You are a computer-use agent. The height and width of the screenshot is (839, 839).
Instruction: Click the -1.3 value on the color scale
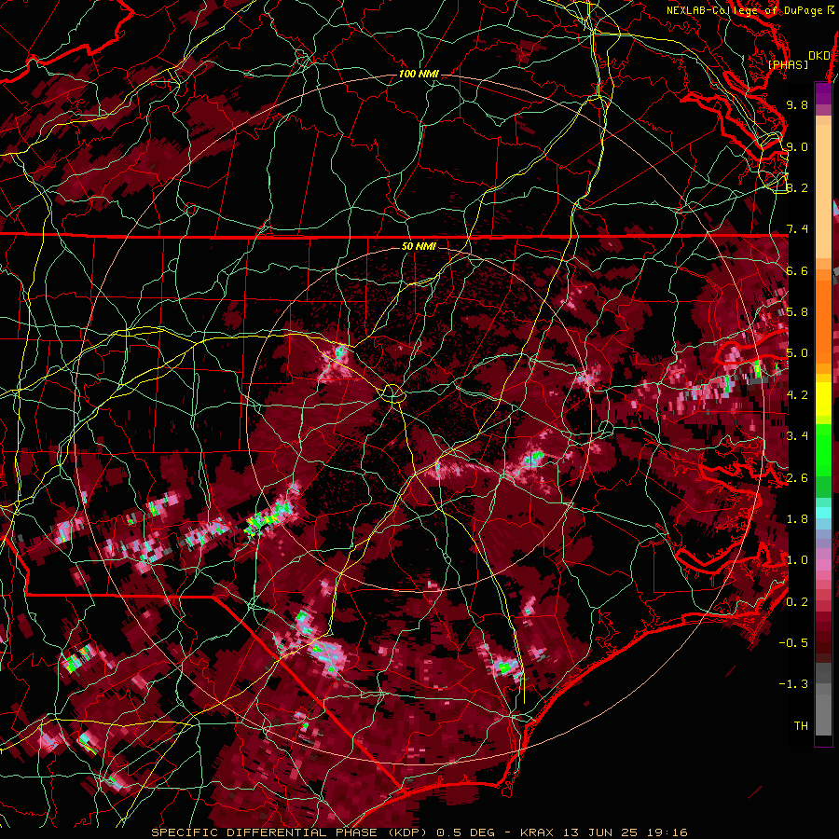793,684
